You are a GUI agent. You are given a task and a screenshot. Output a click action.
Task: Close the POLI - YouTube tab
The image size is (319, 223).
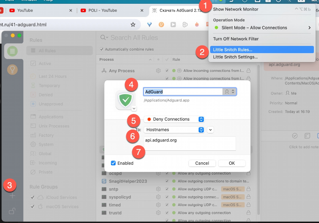coord(142,10)
